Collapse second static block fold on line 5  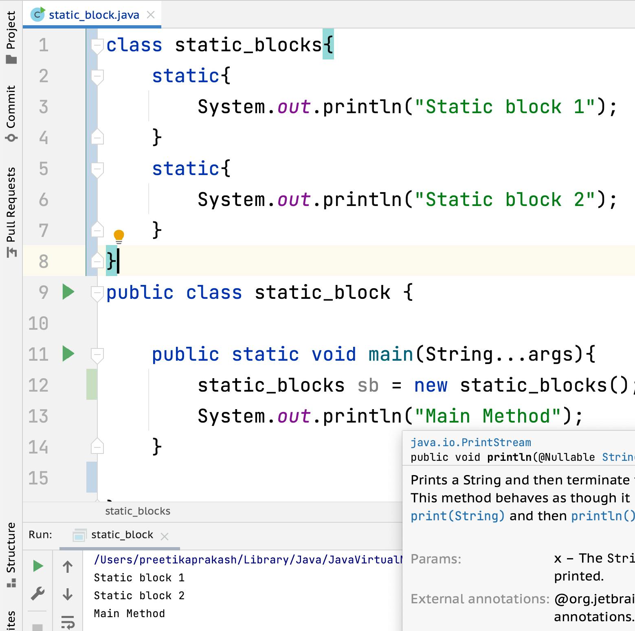point(97,170)
